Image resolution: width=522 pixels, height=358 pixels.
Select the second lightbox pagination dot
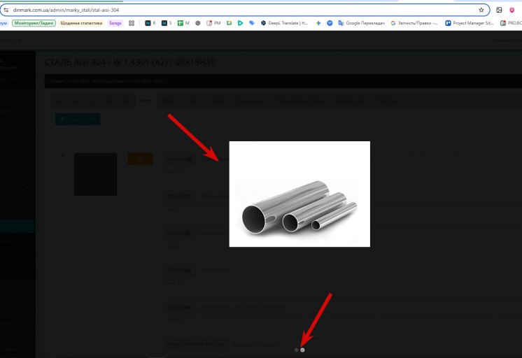[302, 350]
